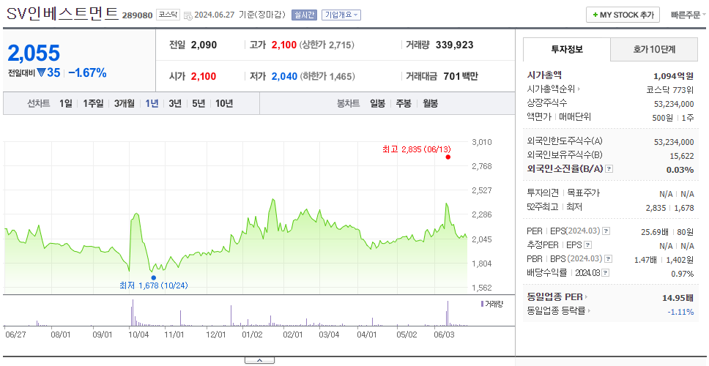Click the 거래대금 value 701 백만
709x366 pixels.
460,76
